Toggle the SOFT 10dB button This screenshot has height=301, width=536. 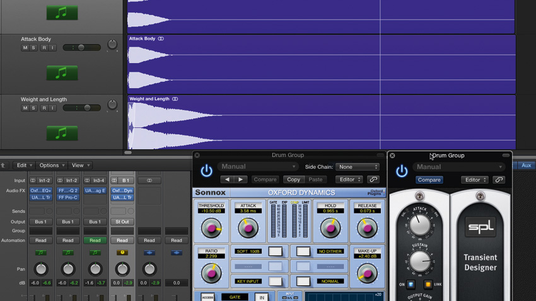click(x=275, y=251)
